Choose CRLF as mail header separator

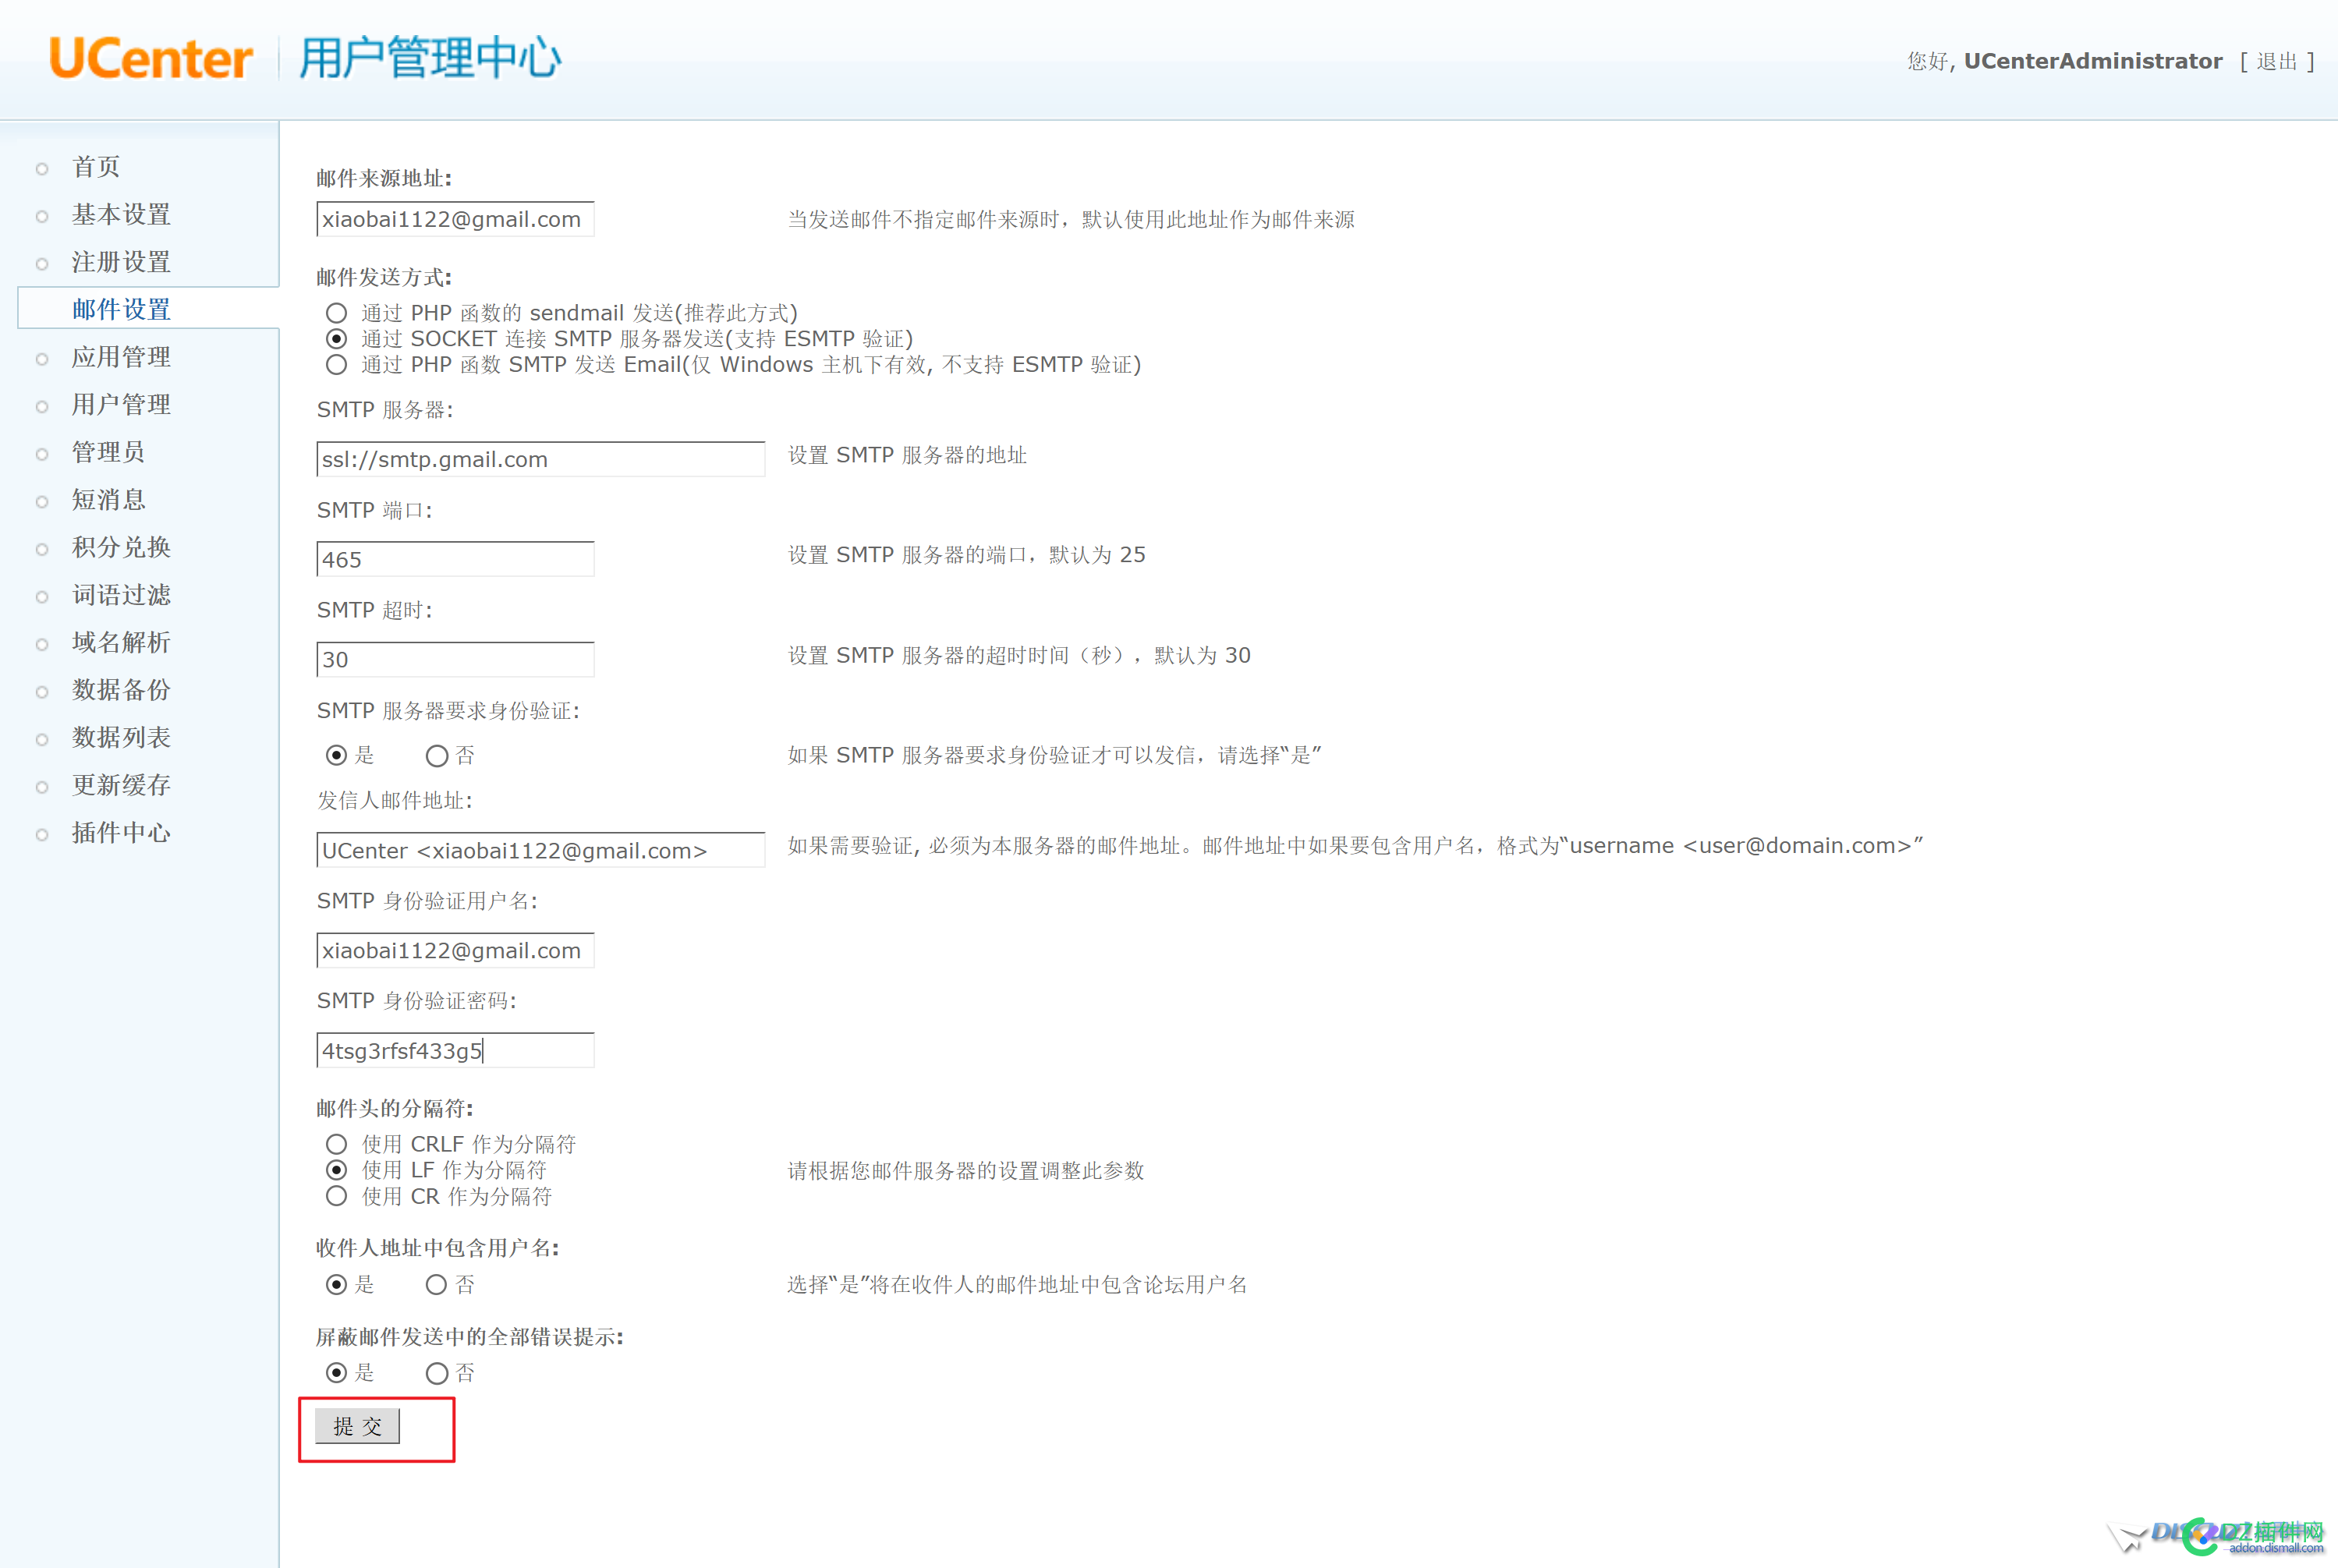pyautogui.click(x=337, y=1144)
